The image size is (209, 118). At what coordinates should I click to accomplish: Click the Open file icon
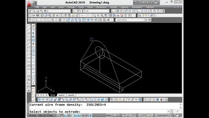pyautogui.click(x=34, y=15)
